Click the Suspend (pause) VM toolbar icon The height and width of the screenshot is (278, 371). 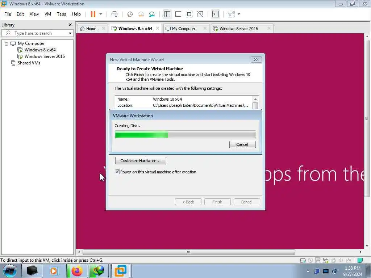93,14
